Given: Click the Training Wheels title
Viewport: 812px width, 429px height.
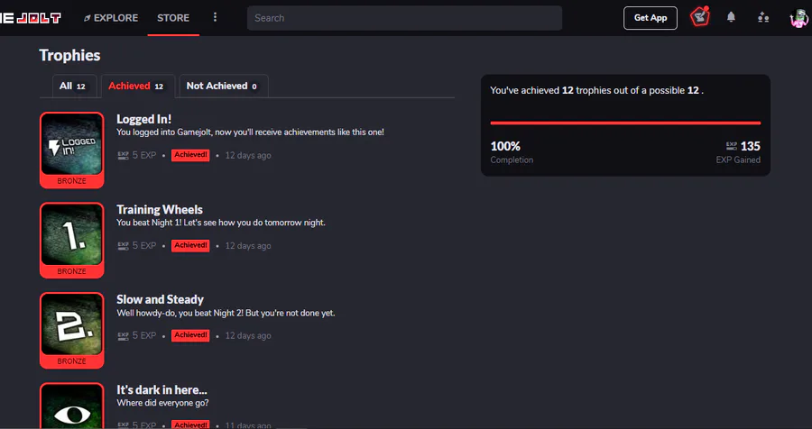Looking at the screenshot, I should (x=160, y=210).
